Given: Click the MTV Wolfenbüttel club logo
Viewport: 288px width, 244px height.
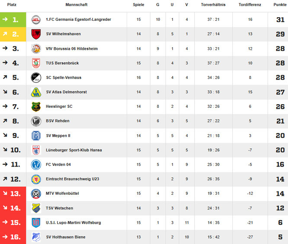Looking at the screenshot, I should point(36,193).
